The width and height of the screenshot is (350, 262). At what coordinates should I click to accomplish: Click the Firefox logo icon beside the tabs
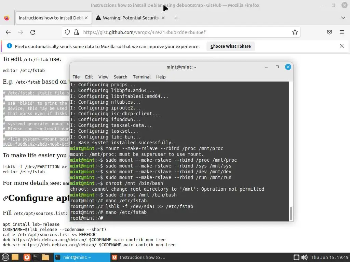tap(7, 18)
